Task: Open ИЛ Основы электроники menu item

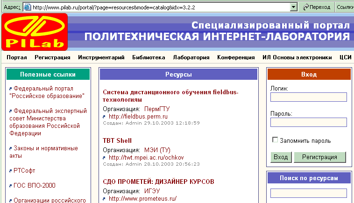Action: coord(297,57)
